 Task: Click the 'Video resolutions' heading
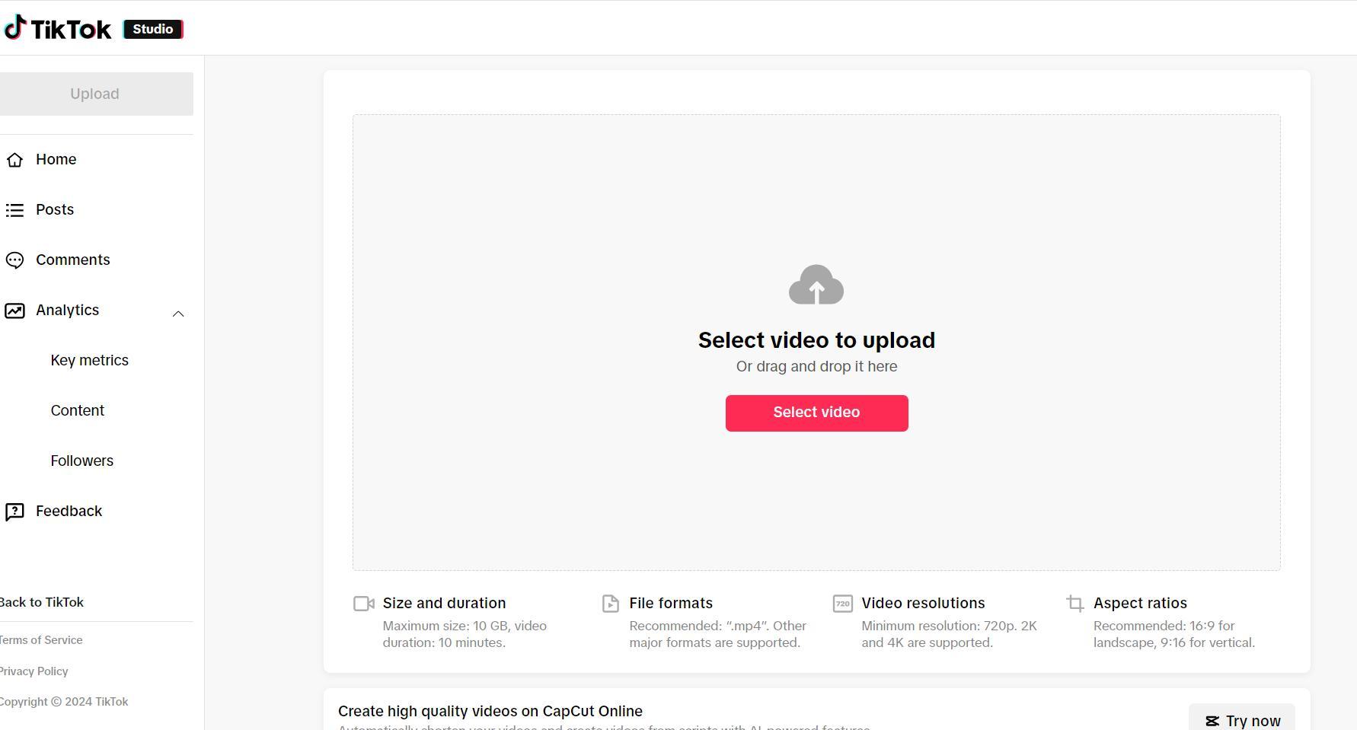tap(923, 603)
